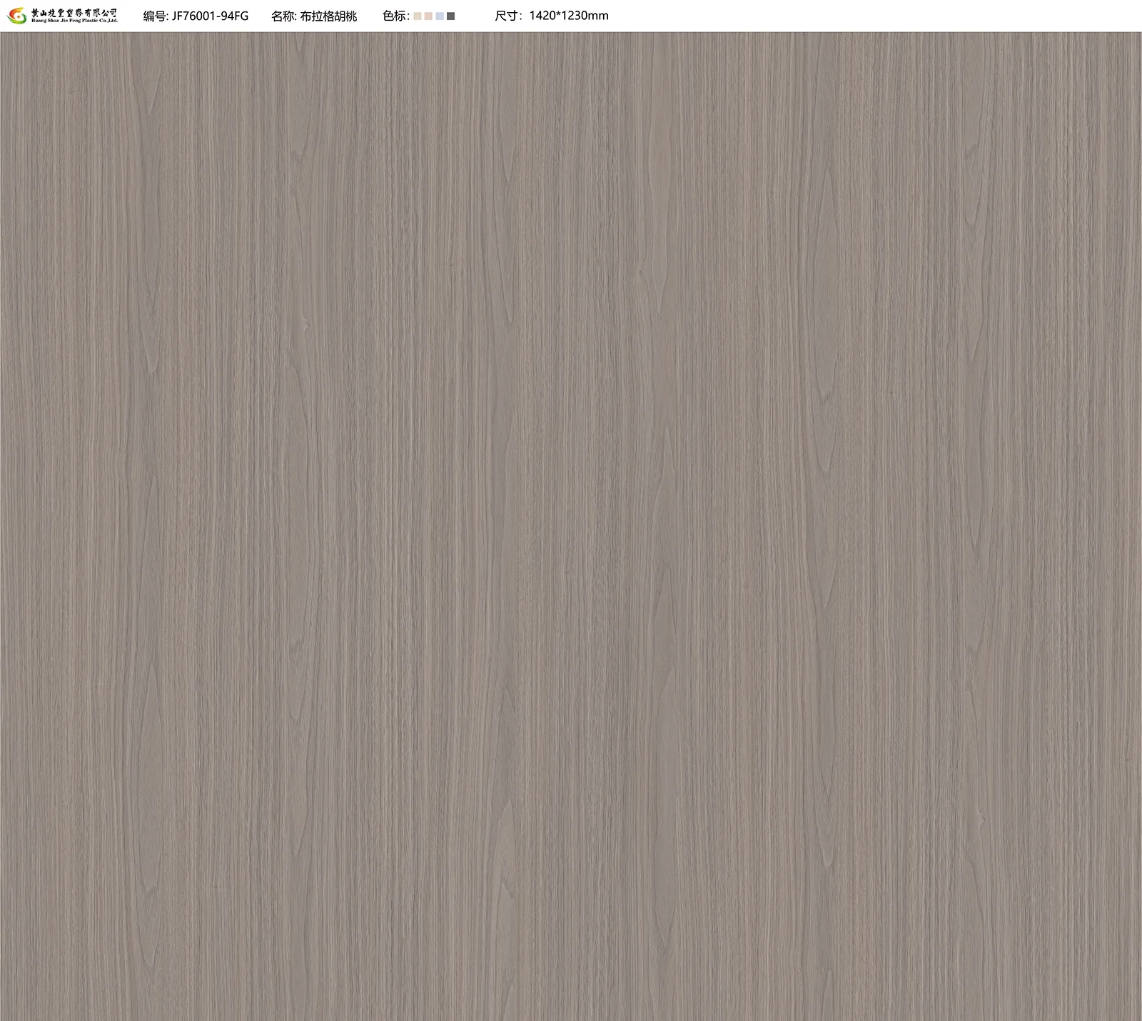Screen dimensions: 1142x1021
Task: Click the 尺寸 label
Action: [x=507, y=16]
